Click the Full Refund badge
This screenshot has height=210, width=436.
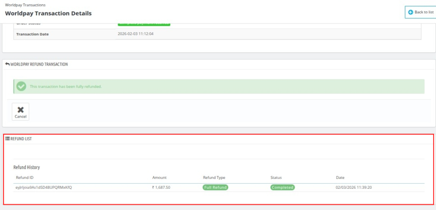point(215,187)
